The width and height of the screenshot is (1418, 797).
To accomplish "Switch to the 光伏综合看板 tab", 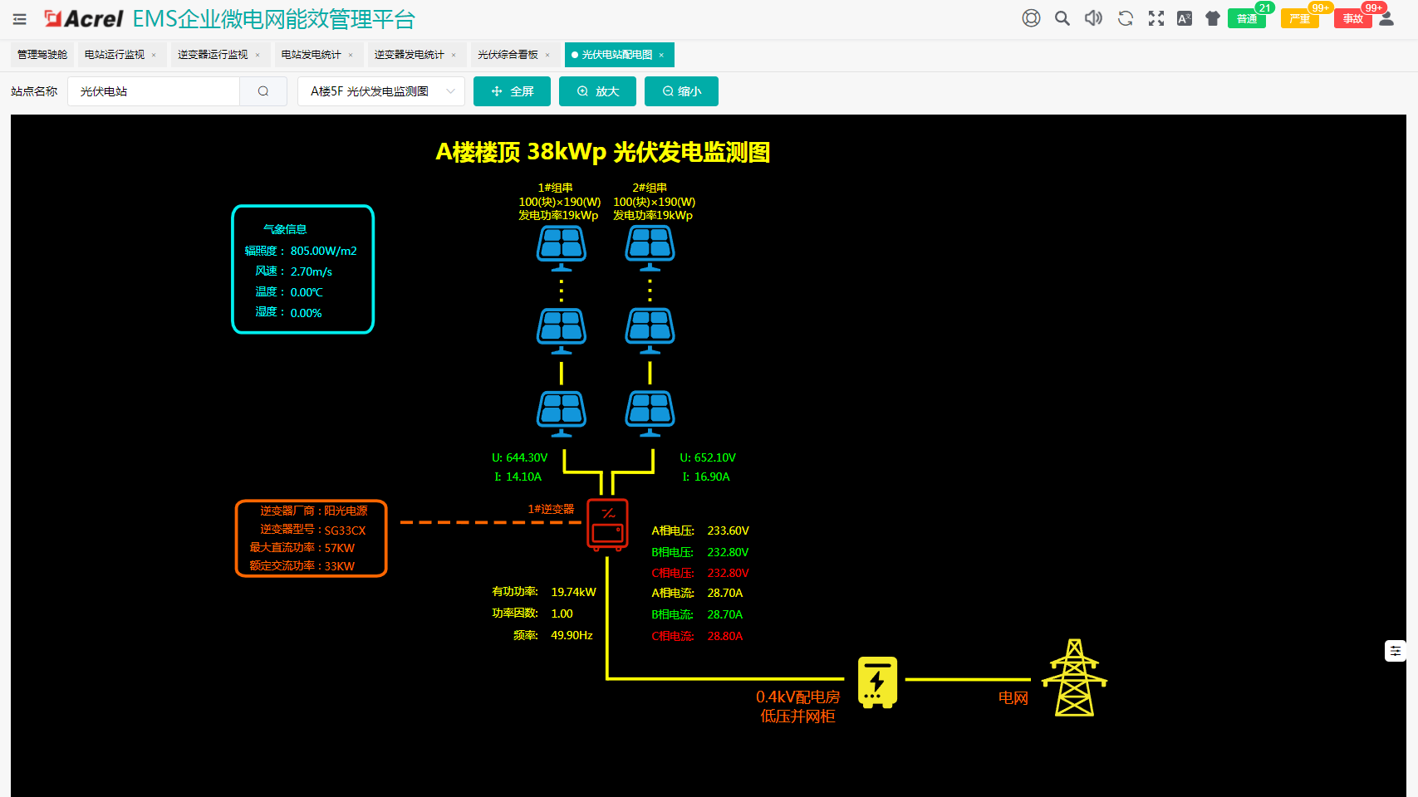I will pos(508,55).
